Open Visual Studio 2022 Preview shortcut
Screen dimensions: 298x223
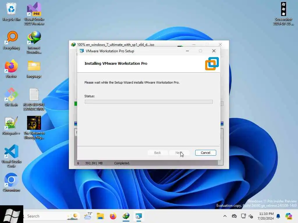(x=34, y=14)
